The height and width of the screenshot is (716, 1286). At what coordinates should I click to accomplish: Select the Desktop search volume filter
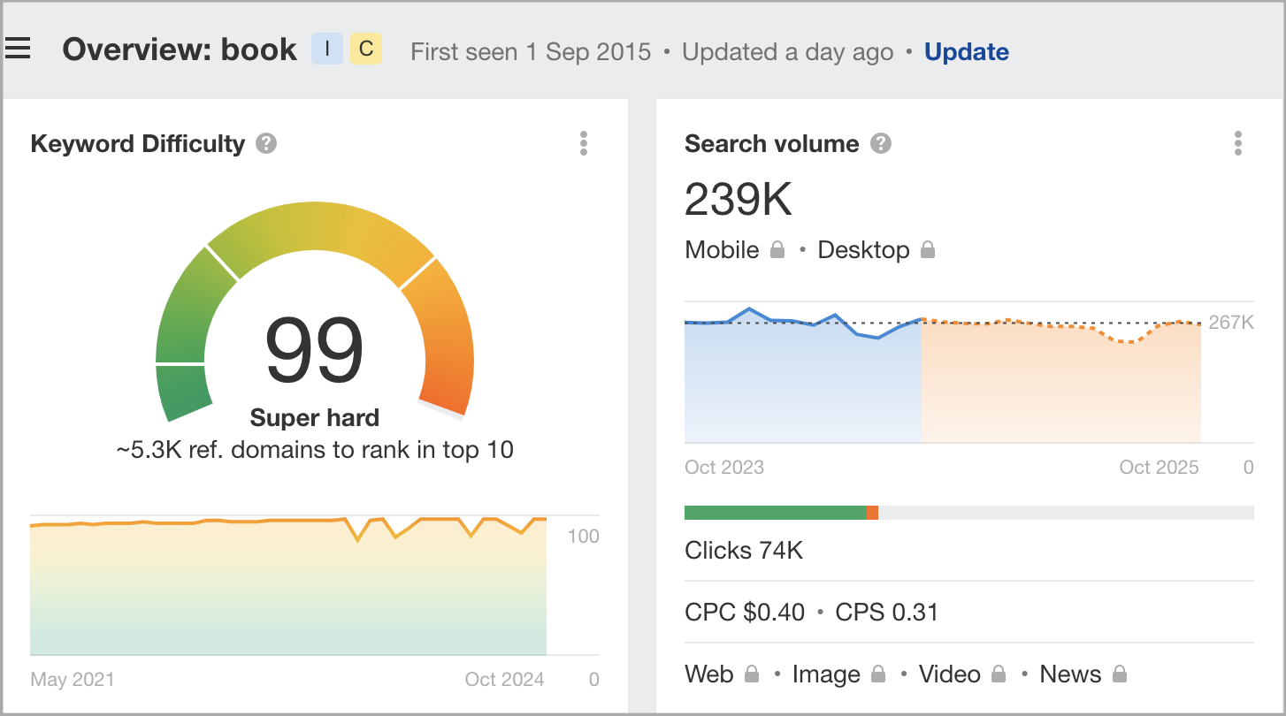[x=863, y=250]
